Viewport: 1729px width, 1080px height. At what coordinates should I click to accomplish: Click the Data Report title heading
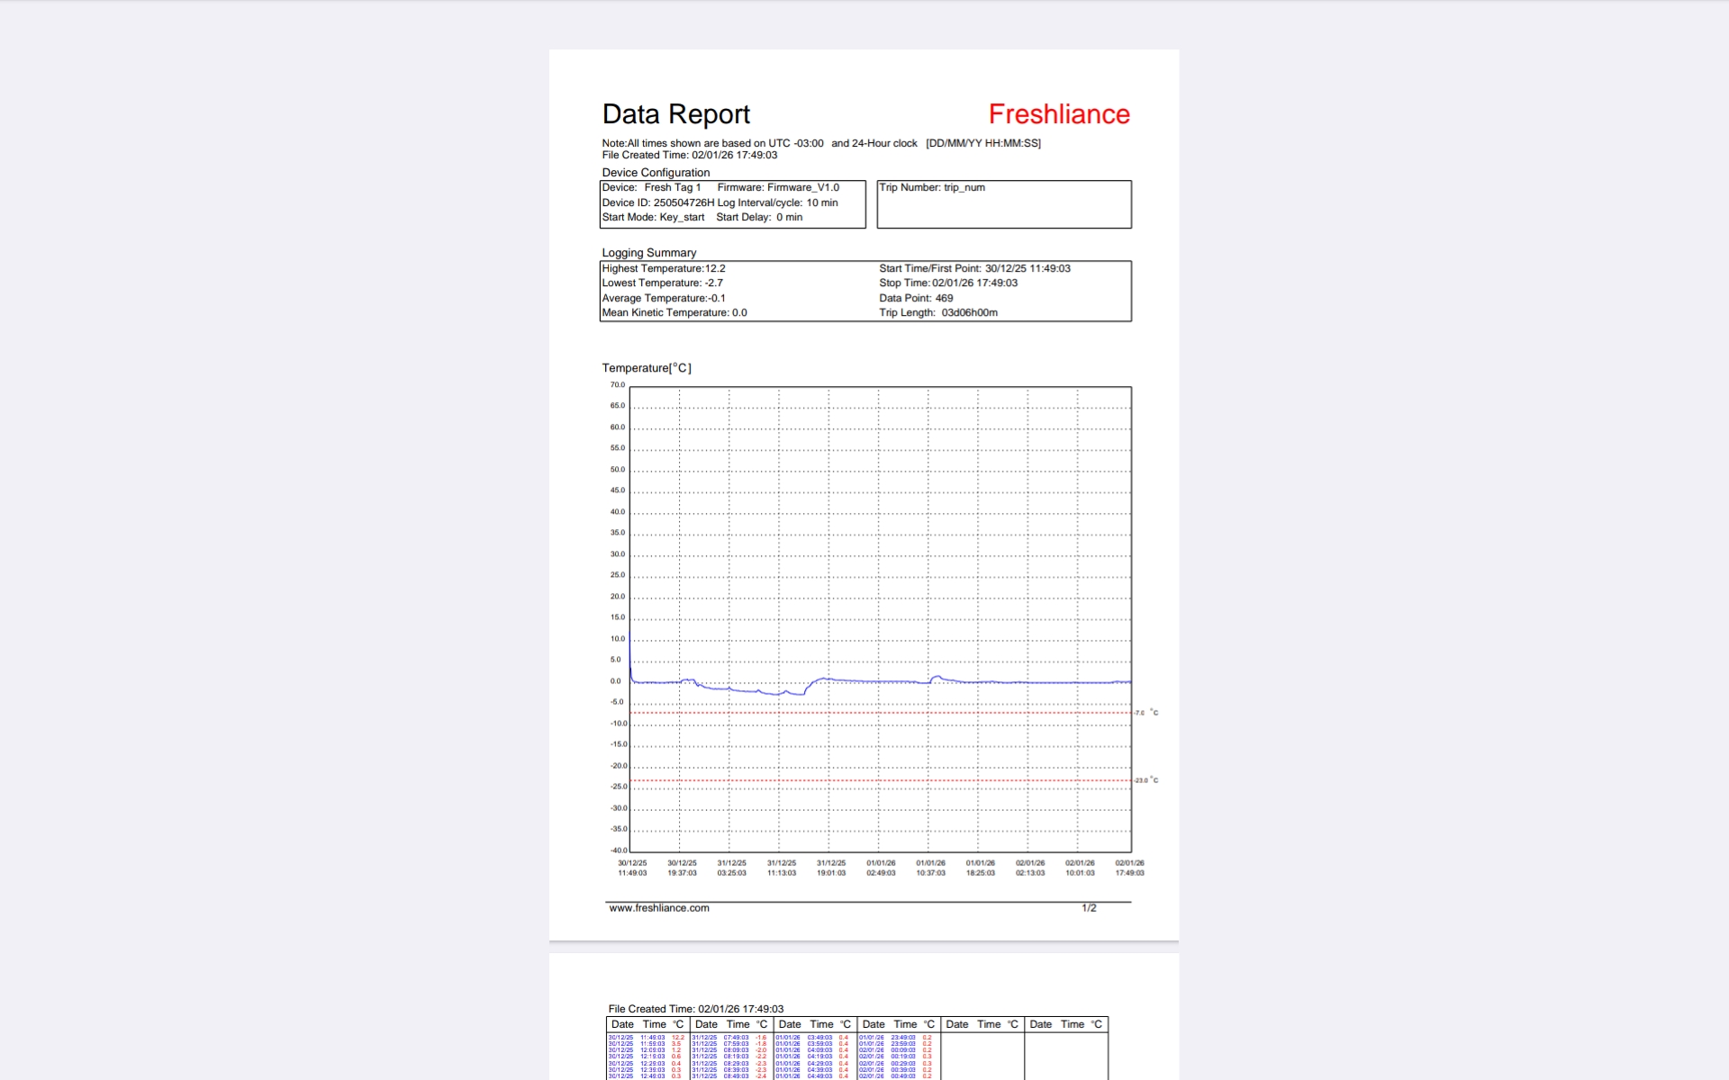point(675,114)
